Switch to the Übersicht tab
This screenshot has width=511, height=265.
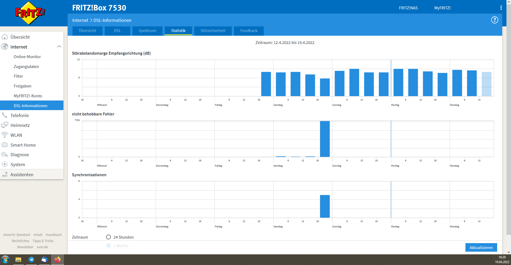tap(87, 31)
